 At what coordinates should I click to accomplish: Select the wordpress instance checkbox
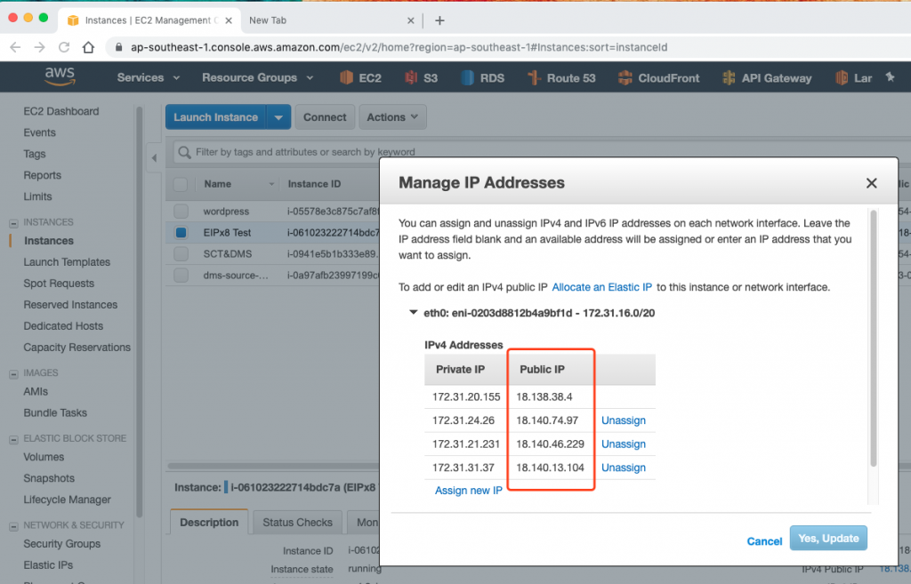point(181,212)
